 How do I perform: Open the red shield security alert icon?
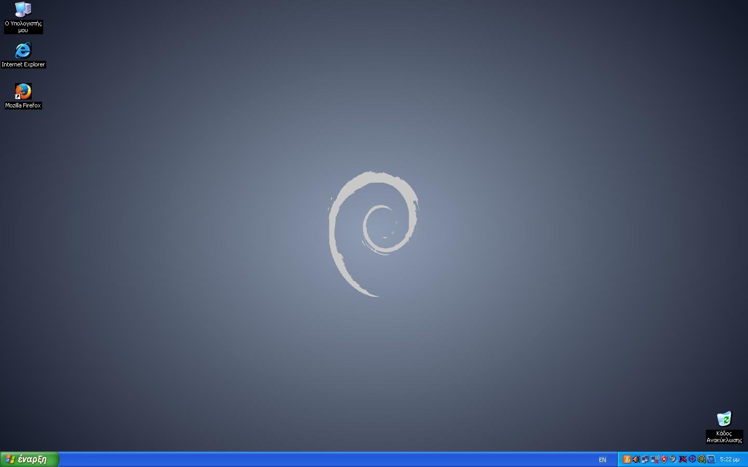664,459
